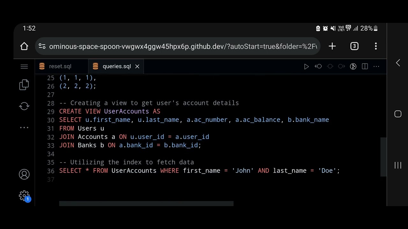
Task: Click 'JOIN Accounts a ON' line
Action: click(134, 137)
